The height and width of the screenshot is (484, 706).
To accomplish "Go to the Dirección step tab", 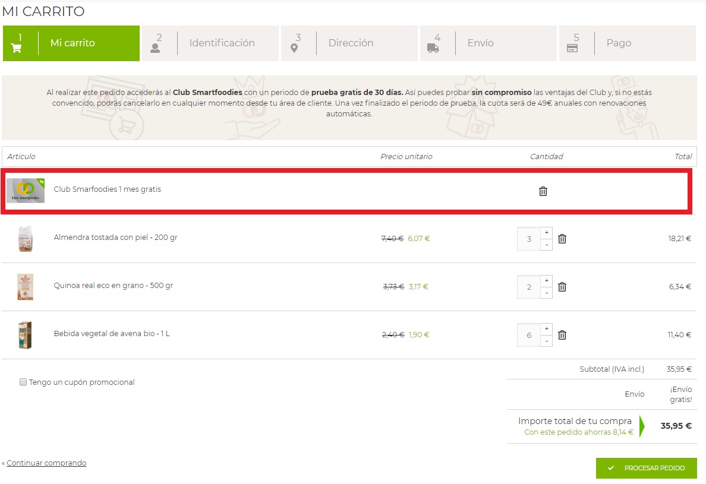I will tap(349, 43).
